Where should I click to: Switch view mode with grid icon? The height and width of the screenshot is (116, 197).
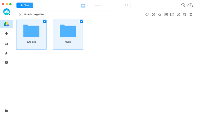pos(191,14)
